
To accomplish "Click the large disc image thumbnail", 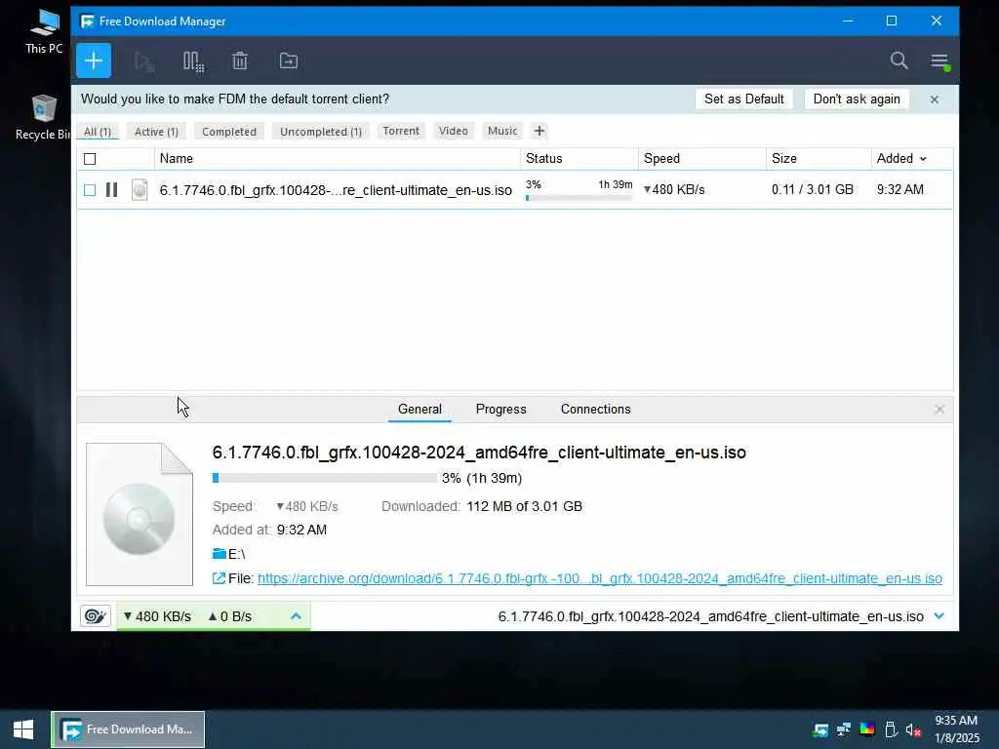I will point(140,514).
